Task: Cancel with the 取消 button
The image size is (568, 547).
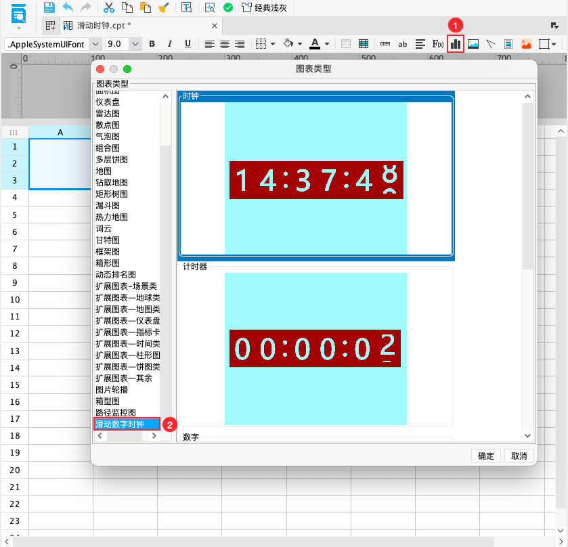Action: [x=519, y=456]
